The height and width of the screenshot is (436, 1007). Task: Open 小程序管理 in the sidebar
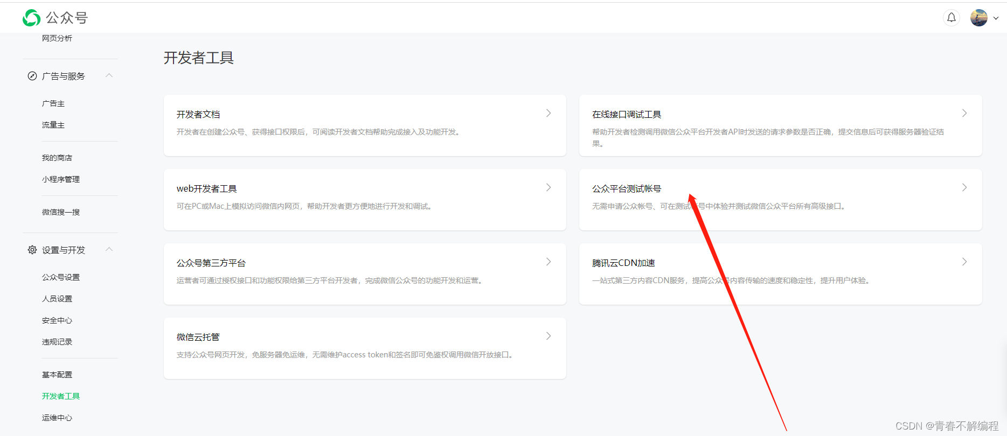pos(61,179)
